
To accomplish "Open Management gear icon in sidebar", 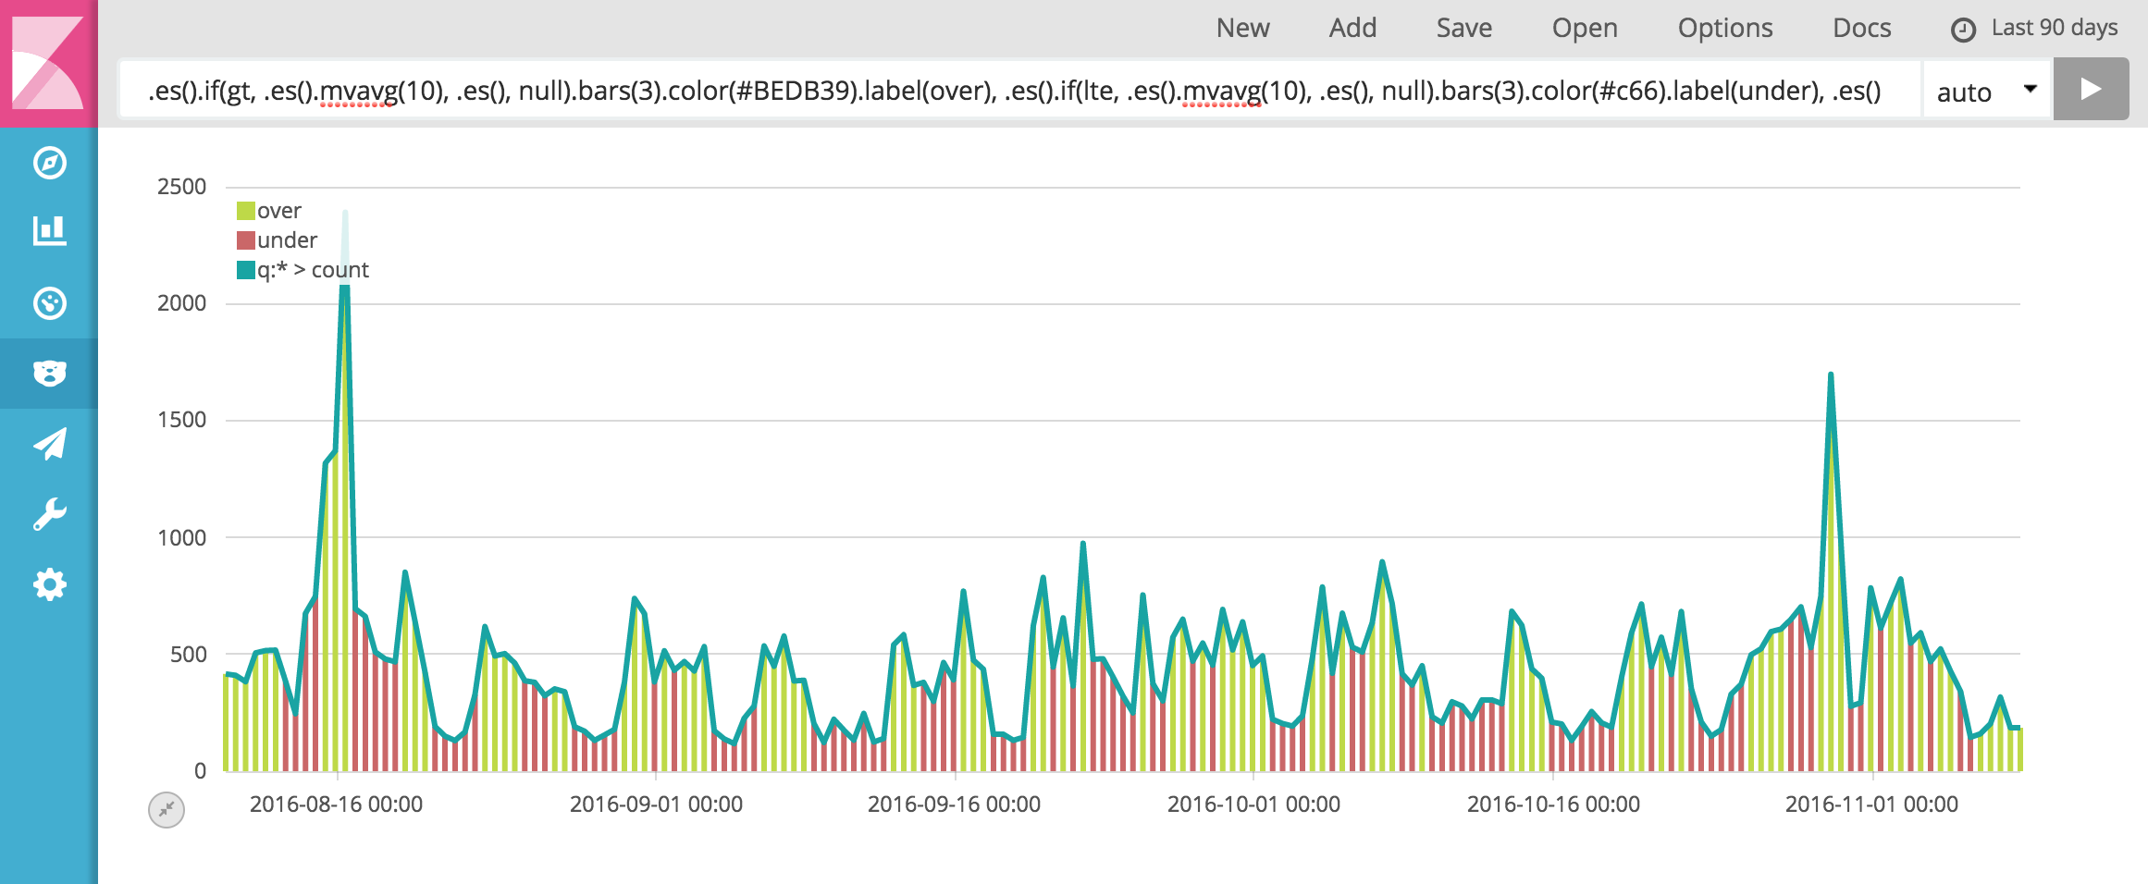I will [49, 584].
